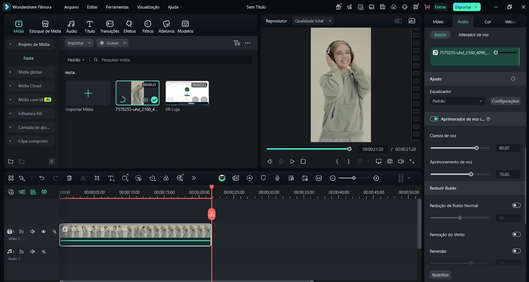Open the Qualidade total dropdown
The height and width of the screenshot is (282, 529).
coord(313,21)
